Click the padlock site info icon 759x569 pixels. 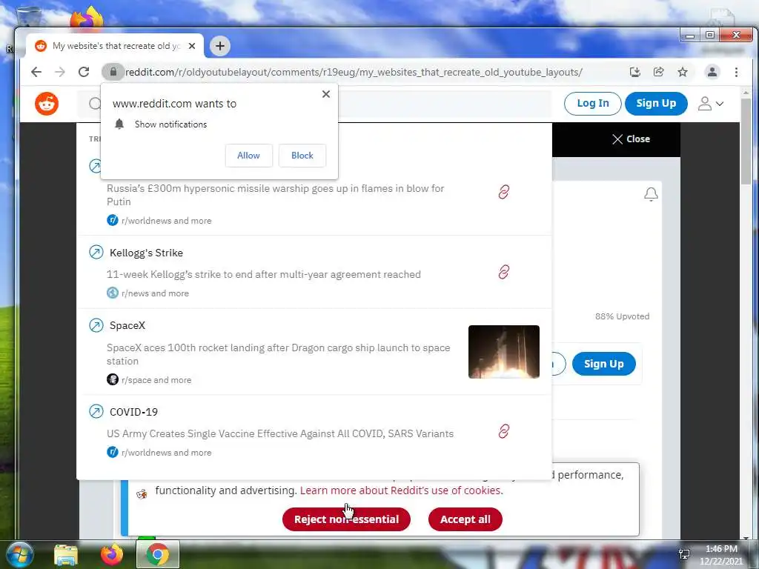(x=113, y=72)
